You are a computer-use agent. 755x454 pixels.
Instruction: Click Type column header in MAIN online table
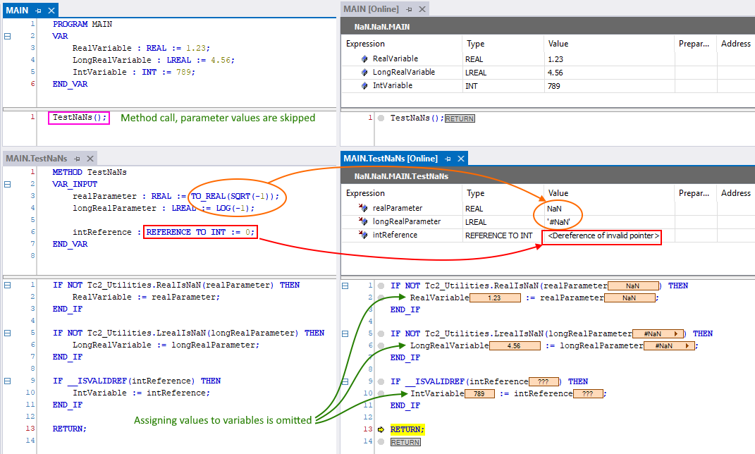click(503, 44)
